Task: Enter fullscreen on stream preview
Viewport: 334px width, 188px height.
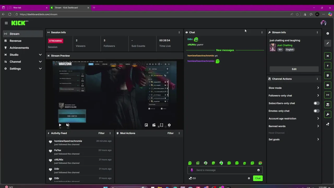Action: point(162,125)
